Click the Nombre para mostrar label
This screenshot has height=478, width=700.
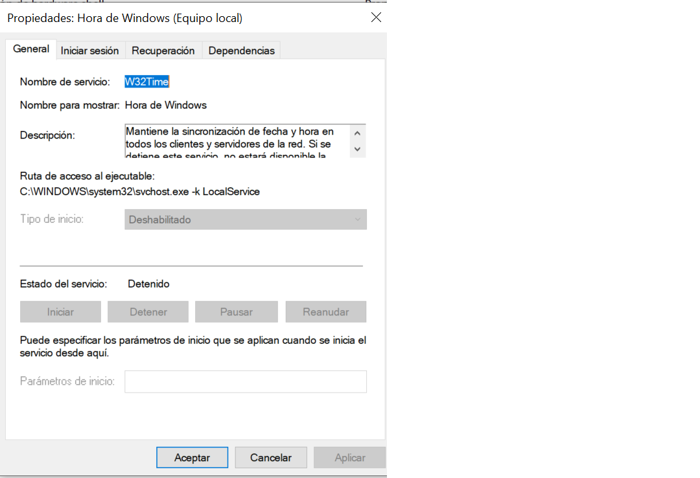(69, 105)
